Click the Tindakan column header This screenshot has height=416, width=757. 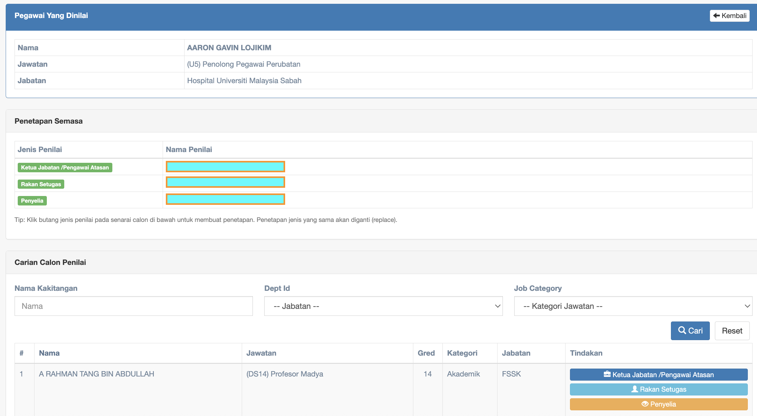click(x=586, y=353)
